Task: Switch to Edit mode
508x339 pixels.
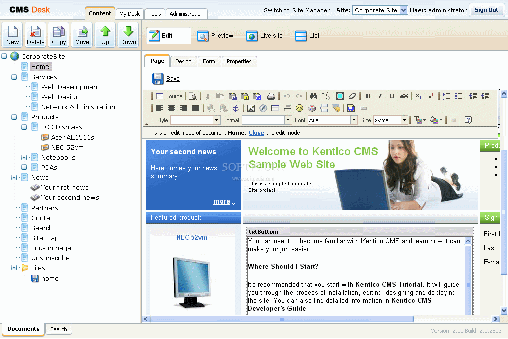Action: coord(168,36)
